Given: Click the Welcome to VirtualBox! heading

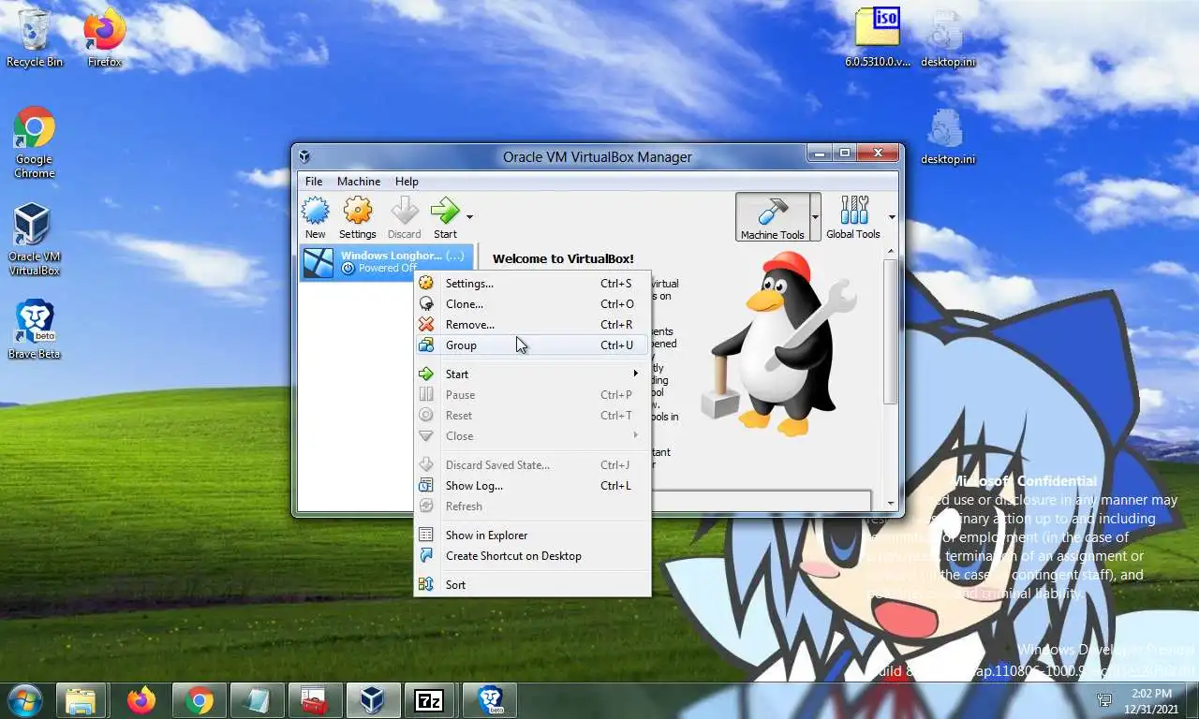Looking at the screenshot, I should point(563,259).
